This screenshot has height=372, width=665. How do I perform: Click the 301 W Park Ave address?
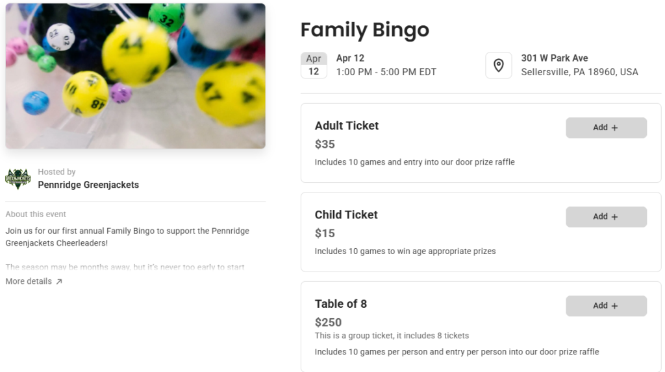click(554, 58)
